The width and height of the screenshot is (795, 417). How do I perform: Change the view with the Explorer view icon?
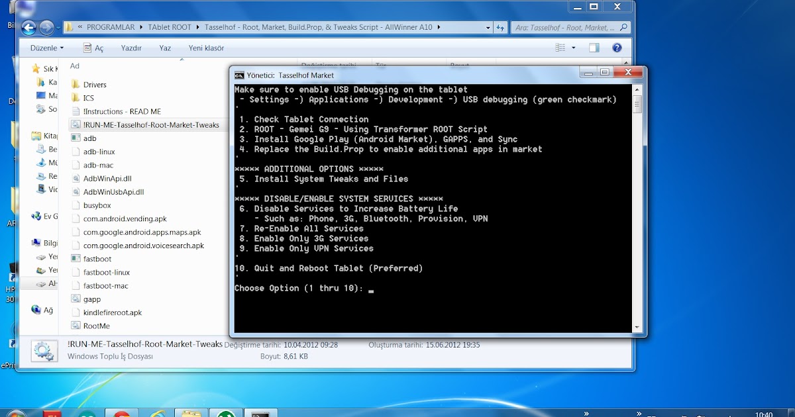pos(560,48)
